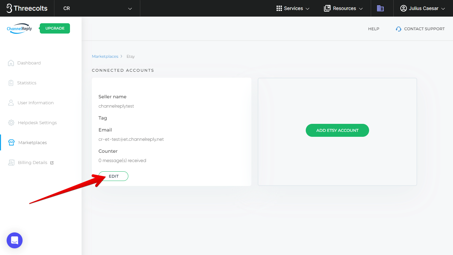This screenshot has width=453, height=255.
Task: Open the Resources menu
Action: pos(343,8)
